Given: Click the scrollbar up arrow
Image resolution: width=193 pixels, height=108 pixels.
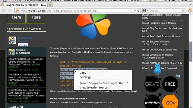Looking at the screenshot, I should click(191, 17).
